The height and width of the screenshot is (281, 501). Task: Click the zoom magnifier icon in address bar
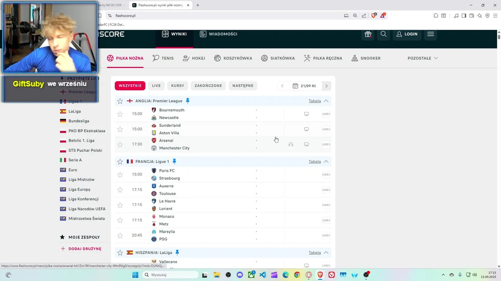[355, 16]
